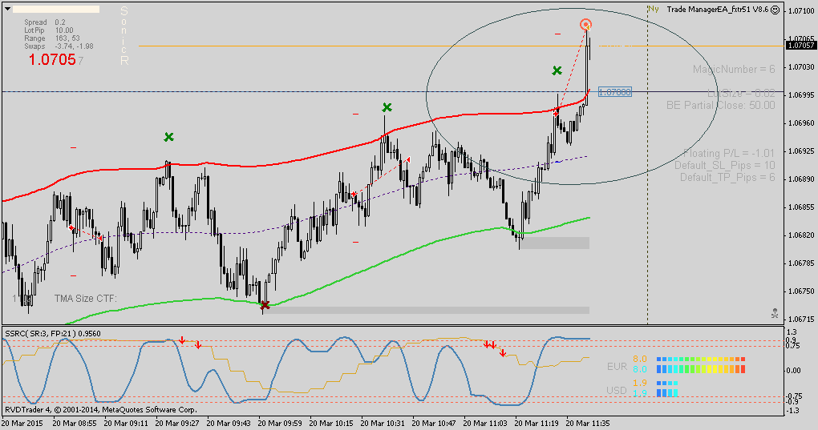
Task: Click the BE Partial Close: 50.00 text
Action: [721, 105]
